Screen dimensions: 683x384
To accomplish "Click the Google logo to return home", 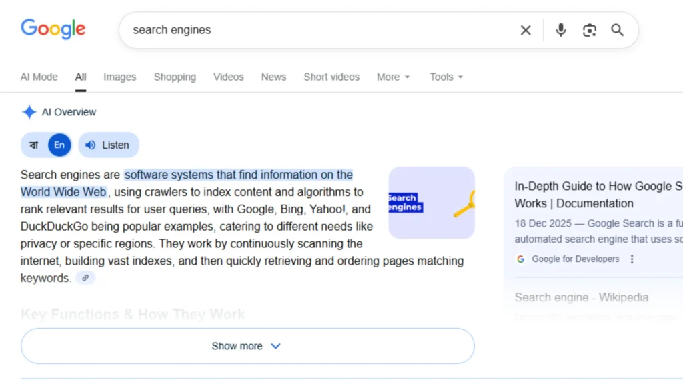I will tap(53, 29).
